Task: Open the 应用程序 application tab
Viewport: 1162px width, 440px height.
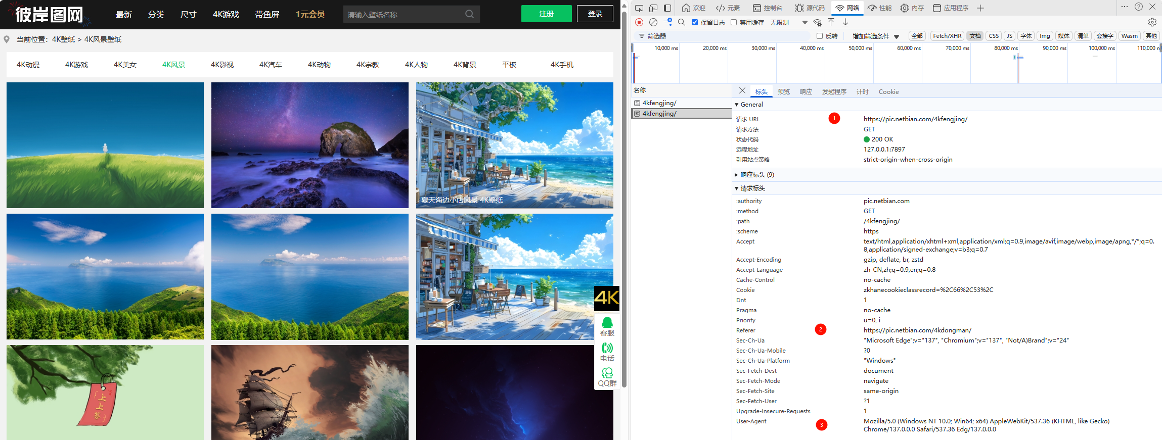Action: [x=951, y=8]
